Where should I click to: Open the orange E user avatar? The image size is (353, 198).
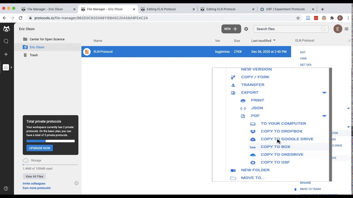click(x=338, y=29)
